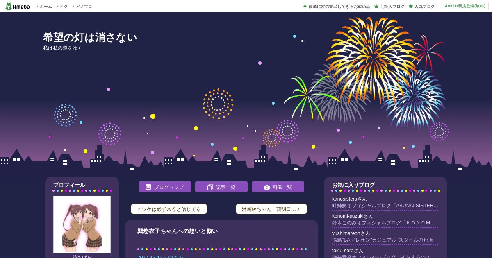Open the 画像一覧 tab

[278, 187]
